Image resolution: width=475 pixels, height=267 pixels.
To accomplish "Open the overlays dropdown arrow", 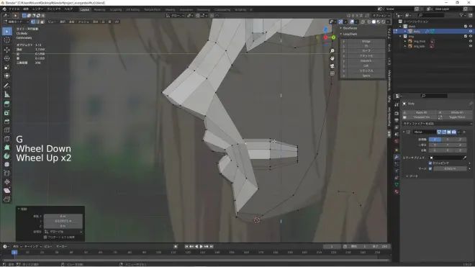I will coord(356,22).
